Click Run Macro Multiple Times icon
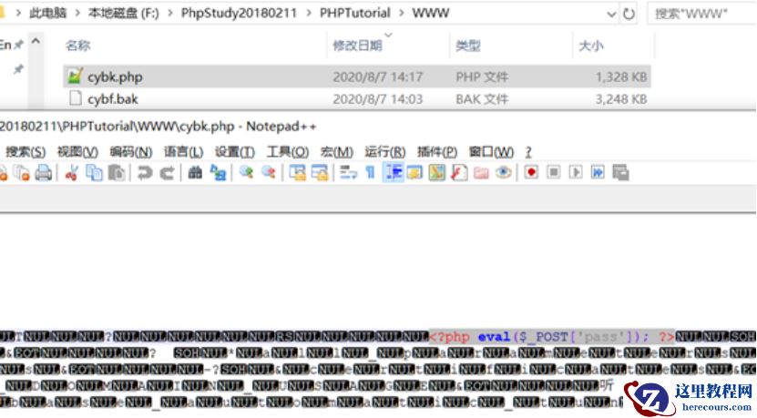This screenshot has height=418, width=757. 598,172
